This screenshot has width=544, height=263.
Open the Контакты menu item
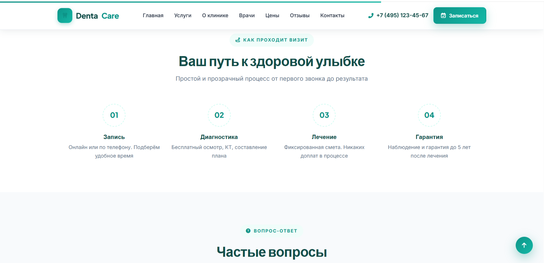tap(332, 15)
